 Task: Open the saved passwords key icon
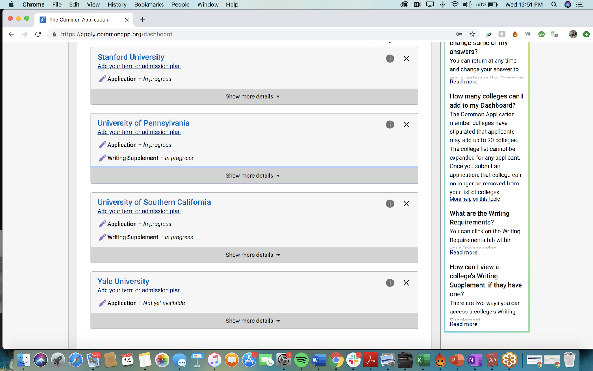459,34
